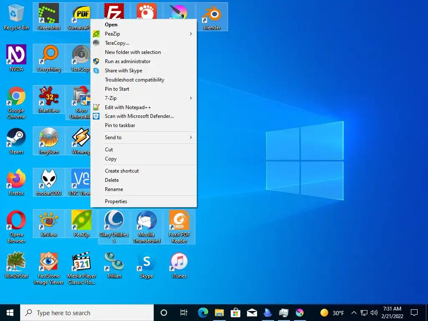The image size is (428, 321).
Task: Launch Microsoft Edge from the taskbar
Action: coord(203,313)
